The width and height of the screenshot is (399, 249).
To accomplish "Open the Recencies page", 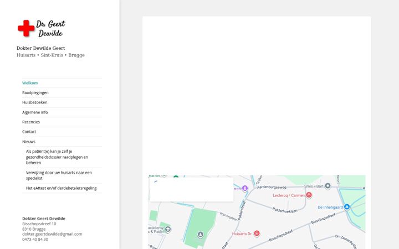I will [31, 122].
